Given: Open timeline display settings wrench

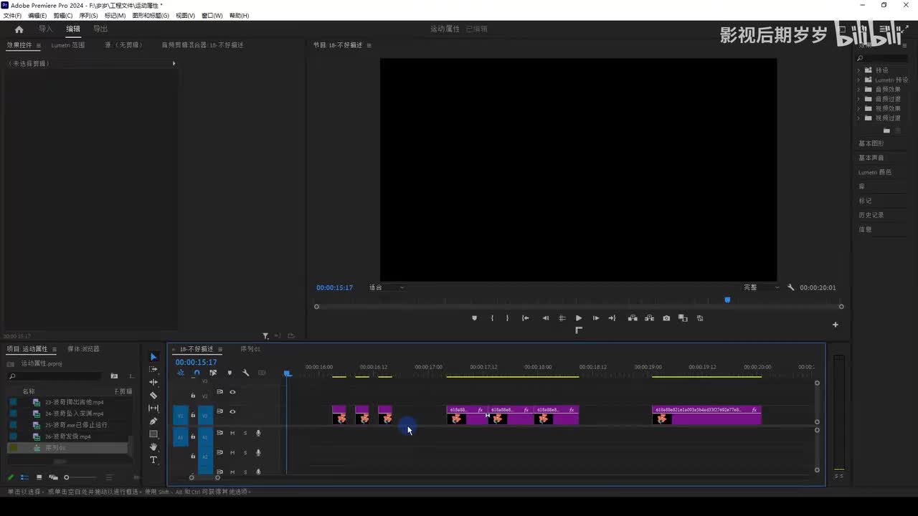Looking at the screenshot, I should coord(245,373).
